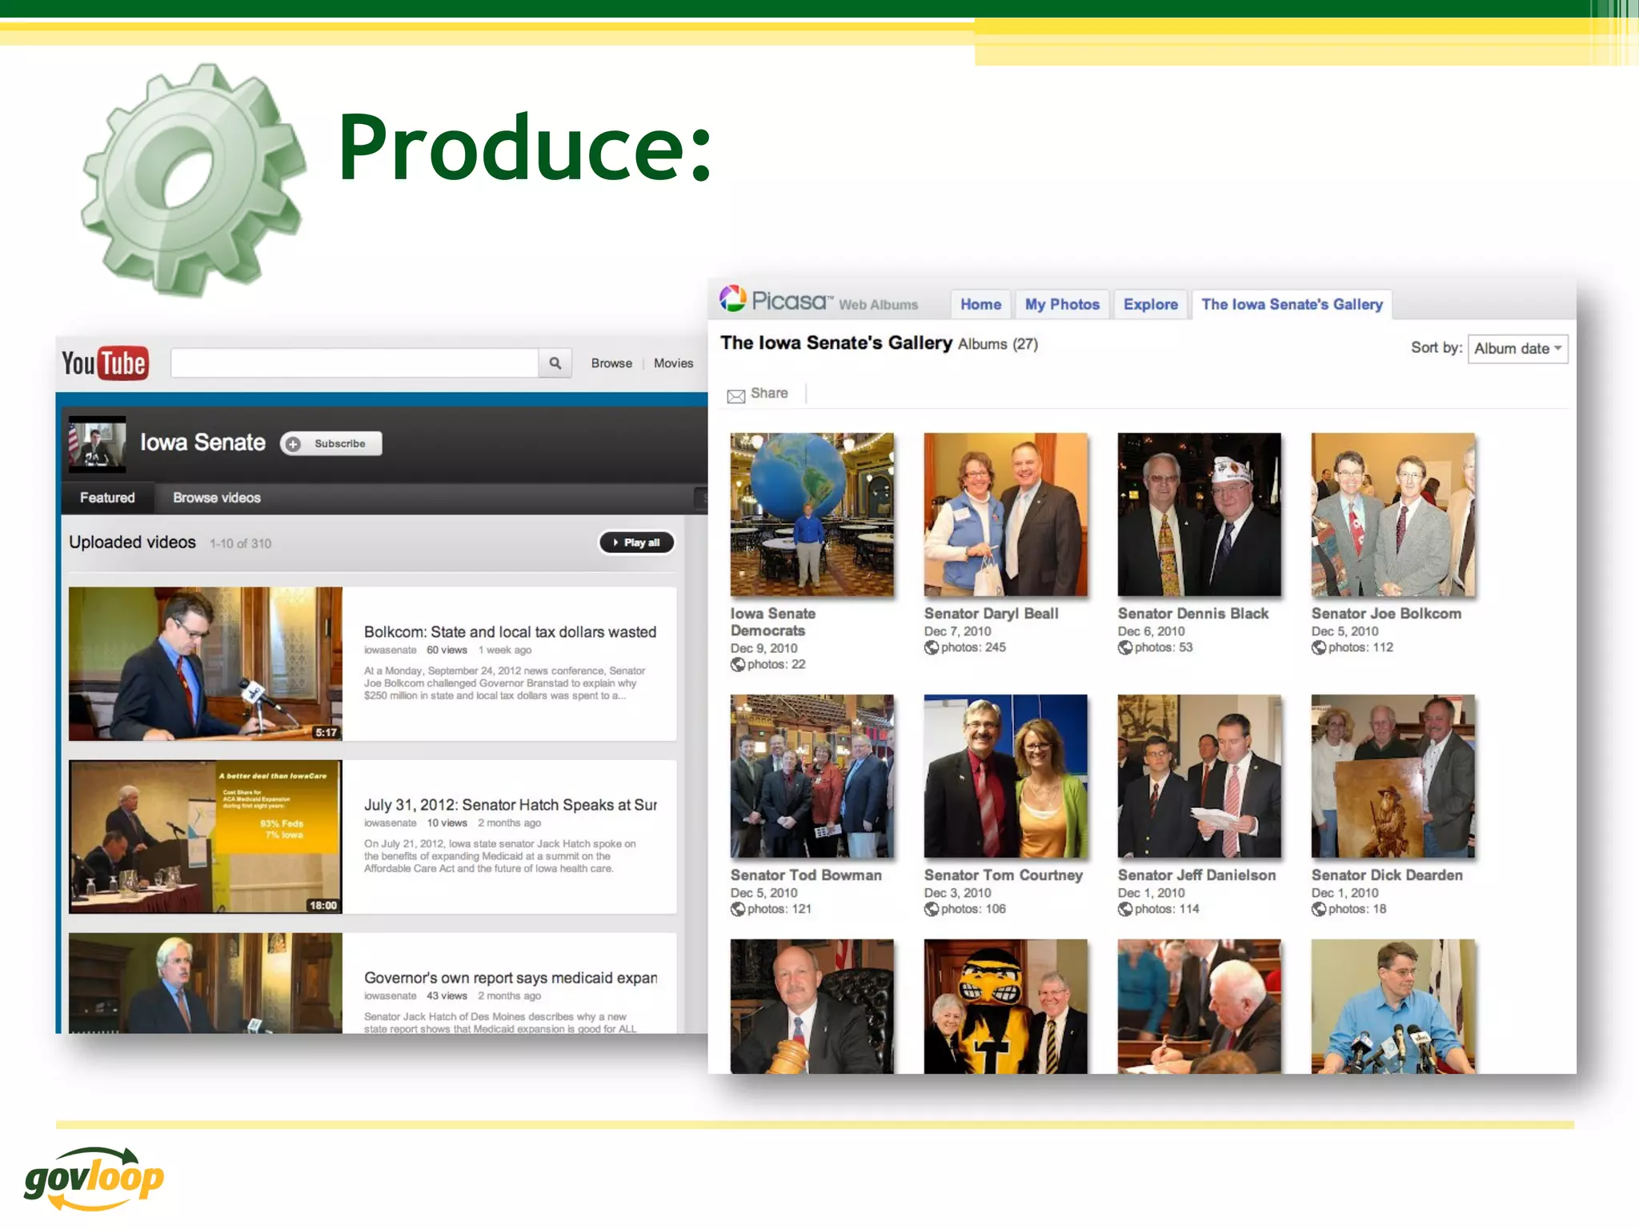Open album thumbnail with Herky hawk mascot

(1006, 1007)
